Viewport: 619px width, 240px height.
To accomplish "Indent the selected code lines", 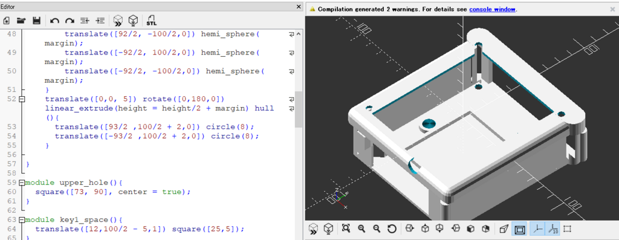I will point(100,21).
